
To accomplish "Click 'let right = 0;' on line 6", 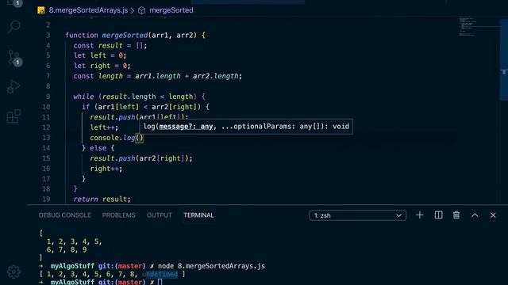I will pos(102,66).
